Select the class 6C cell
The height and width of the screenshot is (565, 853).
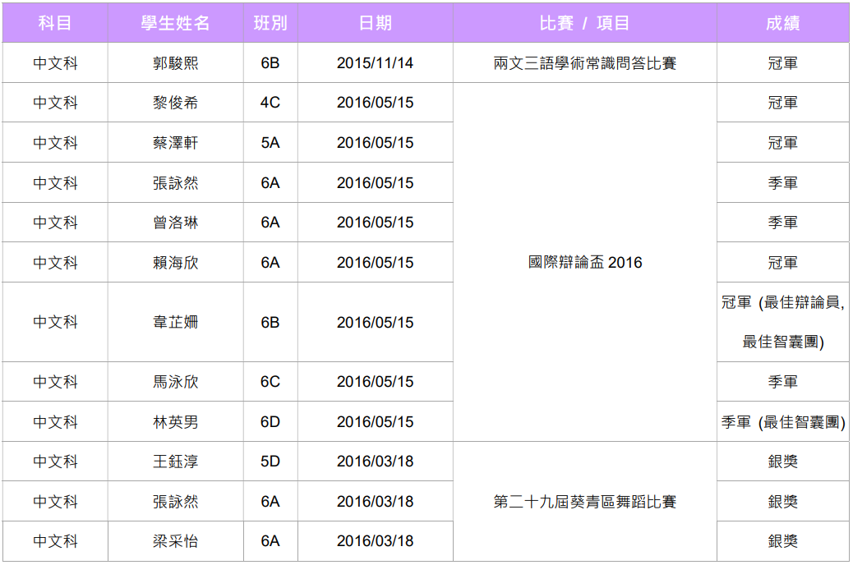tap(270, 382)
